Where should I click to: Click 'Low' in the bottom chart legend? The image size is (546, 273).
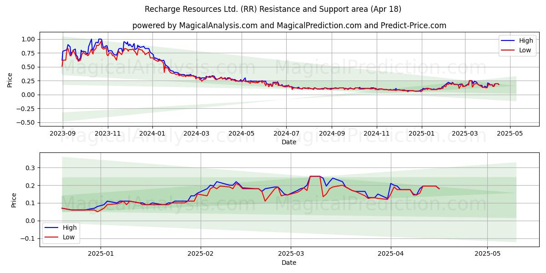point(69,237)
